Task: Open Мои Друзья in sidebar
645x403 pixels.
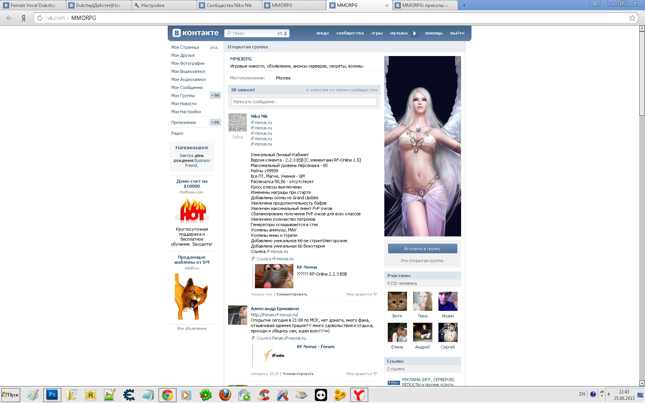Action: [183, 55]
